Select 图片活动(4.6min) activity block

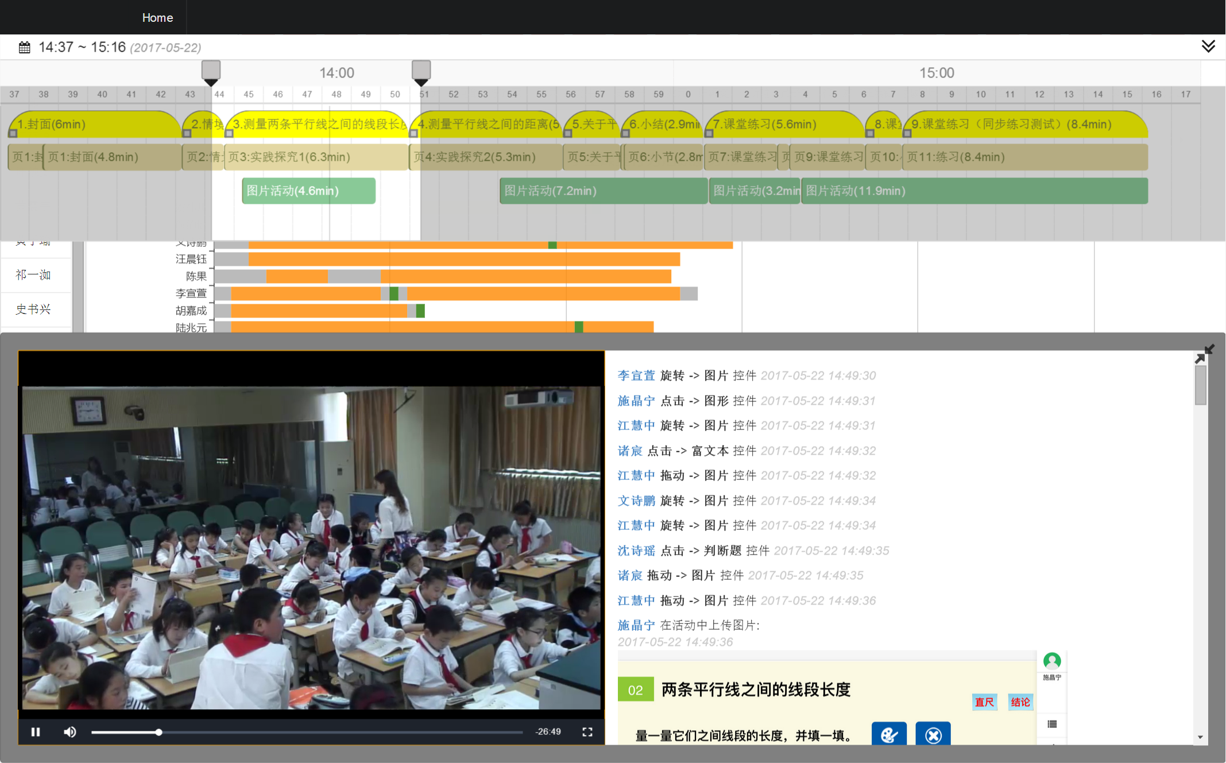pyautogui.click(x=308, y=191)
